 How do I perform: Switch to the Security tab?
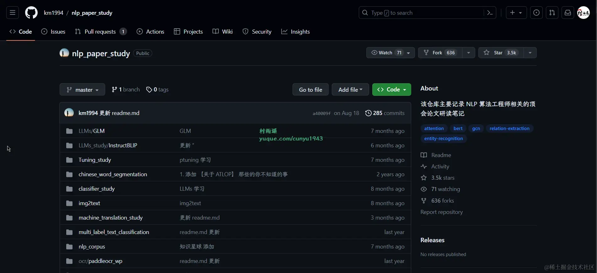(257, 32)
